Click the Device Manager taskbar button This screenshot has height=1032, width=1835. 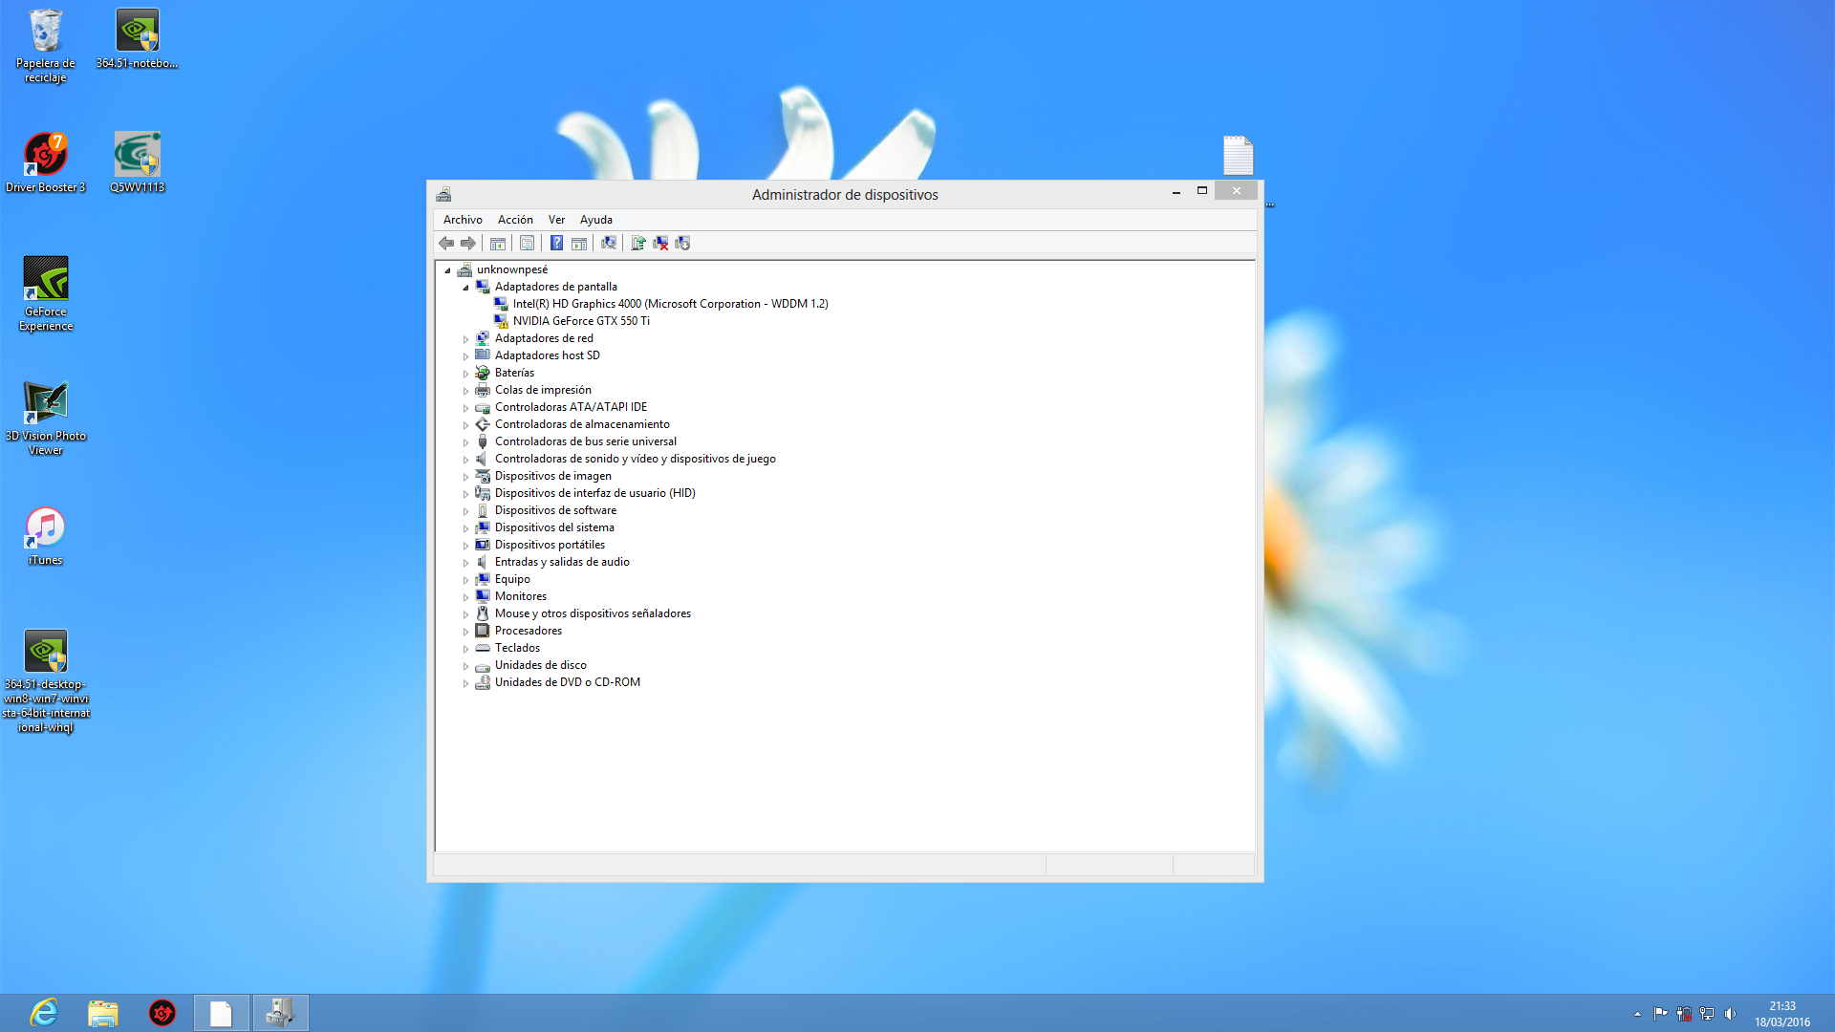click(280, 1013)
